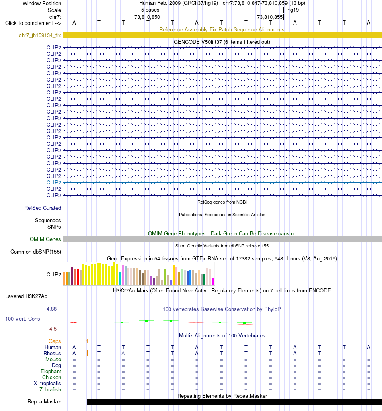
Task: Click the 'Click to complement -->' label
Action: click(x=33, y=23)
